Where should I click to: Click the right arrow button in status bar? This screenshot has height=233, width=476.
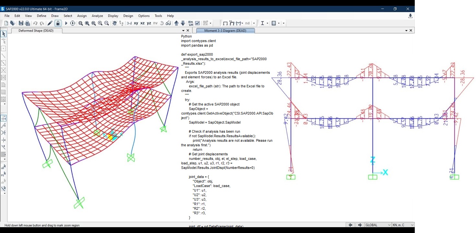coord(360,225)
